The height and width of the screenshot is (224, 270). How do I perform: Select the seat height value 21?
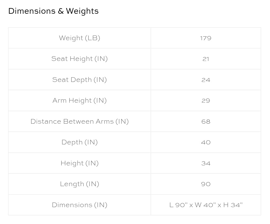(x=206, y=59)
